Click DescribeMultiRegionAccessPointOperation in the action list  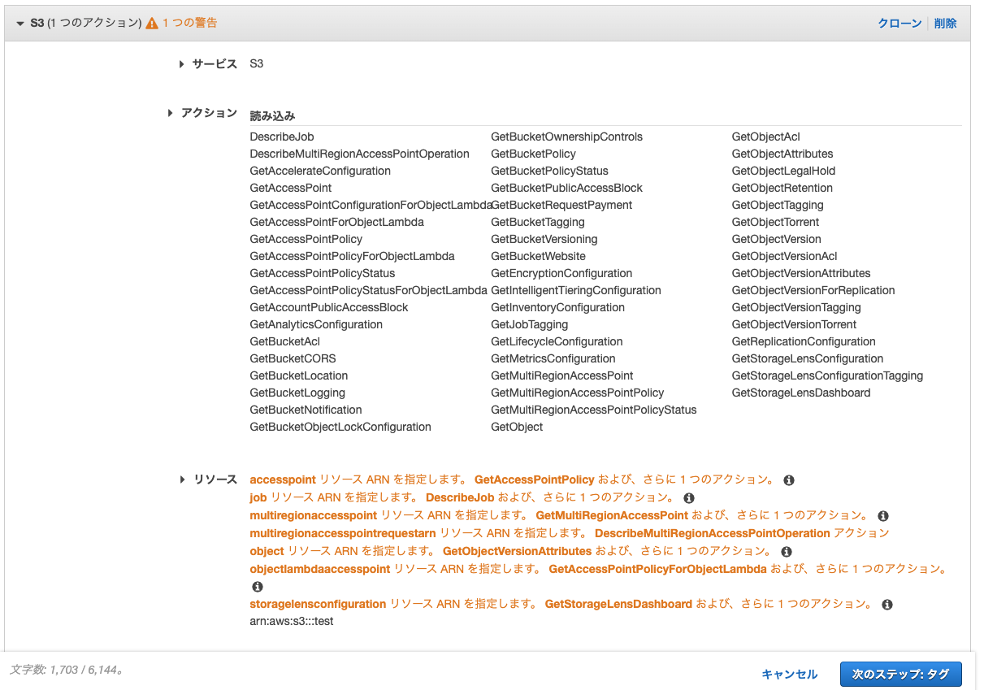point(360,154)
